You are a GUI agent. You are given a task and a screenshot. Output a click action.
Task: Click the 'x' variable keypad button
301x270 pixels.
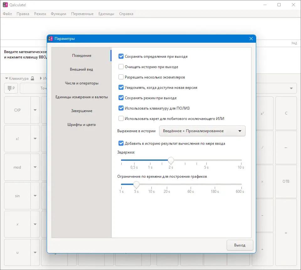17,224
